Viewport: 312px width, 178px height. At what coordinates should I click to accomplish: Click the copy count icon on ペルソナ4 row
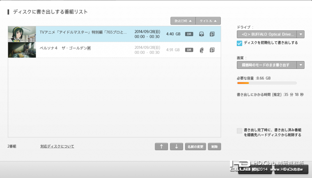point(212,50)
